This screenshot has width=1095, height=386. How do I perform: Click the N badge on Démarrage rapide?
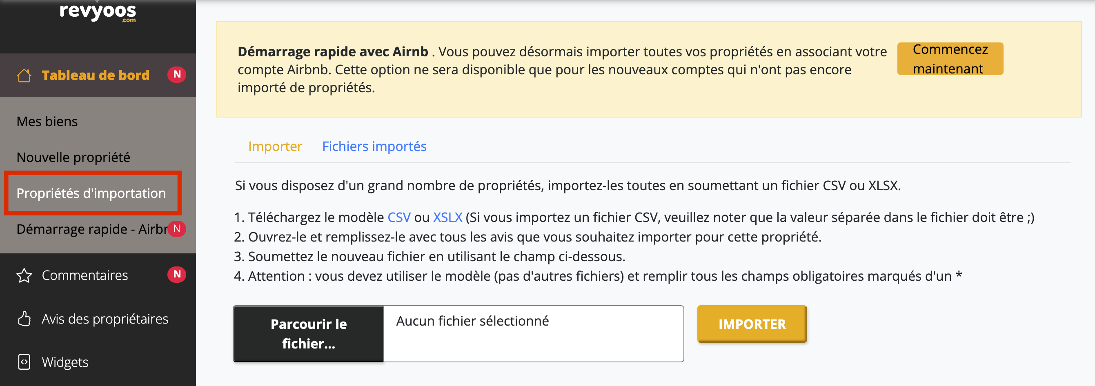(177, 228)
